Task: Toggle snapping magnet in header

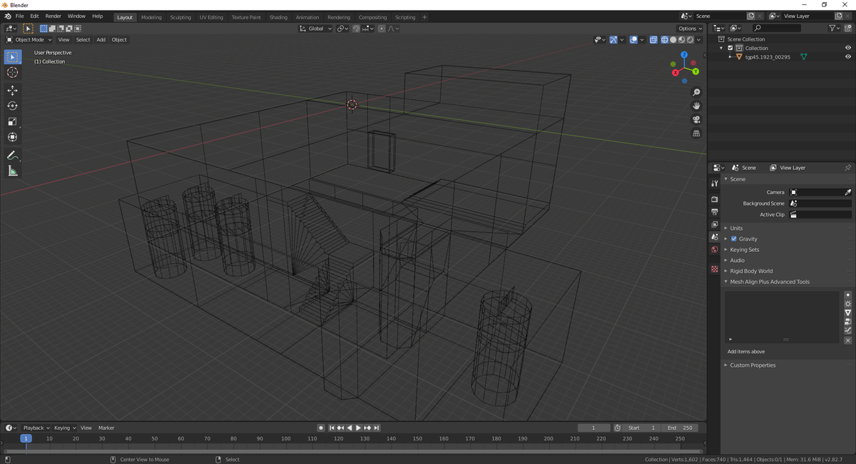Action: [356, 29]
